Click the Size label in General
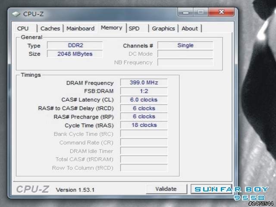 pos(34,54)
